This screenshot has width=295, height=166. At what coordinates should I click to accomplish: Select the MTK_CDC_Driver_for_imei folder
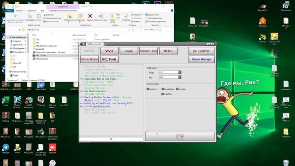point(46,46)
